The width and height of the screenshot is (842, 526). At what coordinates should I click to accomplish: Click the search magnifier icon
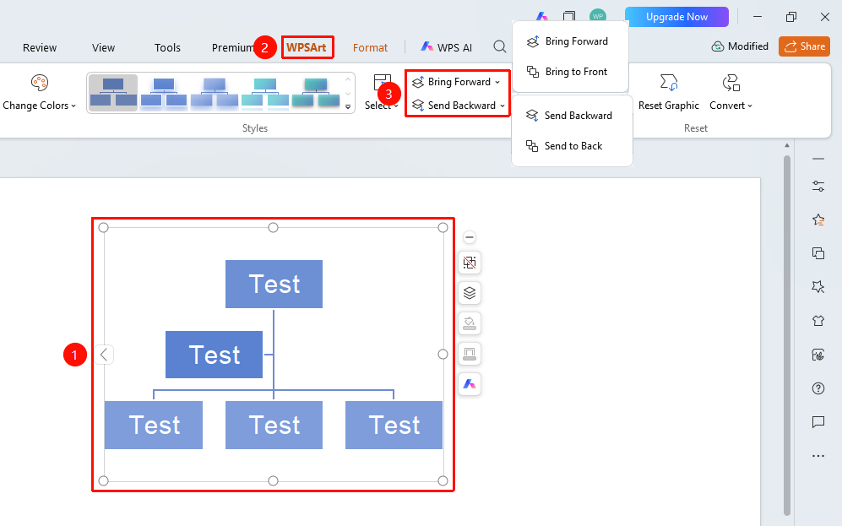(500, 46)
